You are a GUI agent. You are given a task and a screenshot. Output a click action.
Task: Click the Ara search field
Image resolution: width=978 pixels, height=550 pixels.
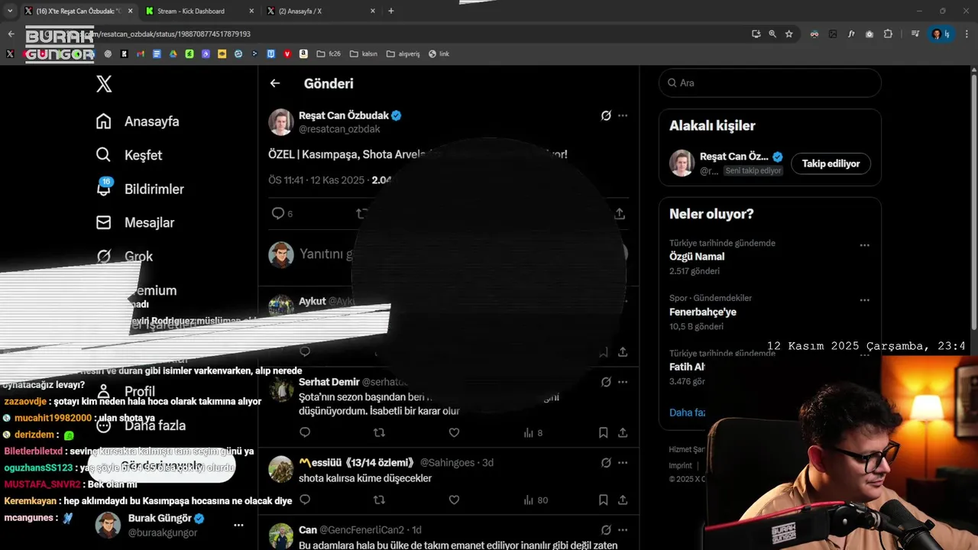click(769, 82)
